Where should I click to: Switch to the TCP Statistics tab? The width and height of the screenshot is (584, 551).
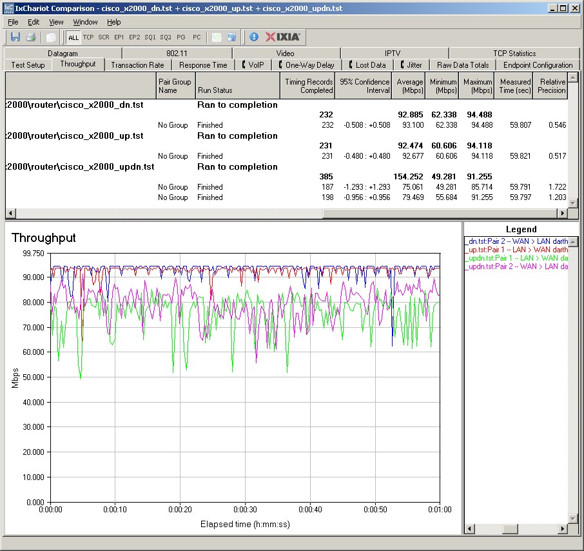(x=514, y=54)
